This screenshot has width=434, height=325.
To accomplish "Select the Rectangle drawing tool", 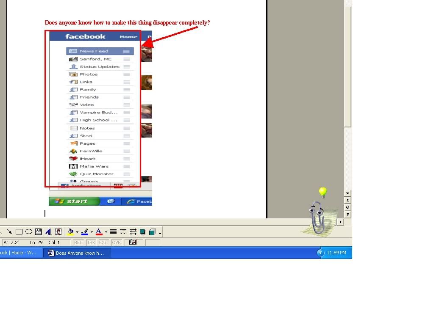I will tap(19, 231).
